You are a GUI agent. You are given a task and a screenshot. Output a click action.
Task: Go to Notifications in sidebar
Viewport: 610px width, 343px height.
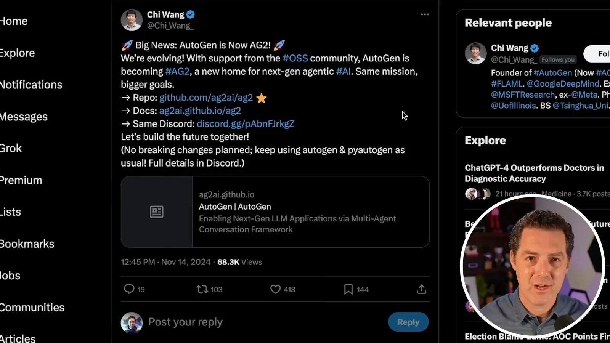coord(31,85)
